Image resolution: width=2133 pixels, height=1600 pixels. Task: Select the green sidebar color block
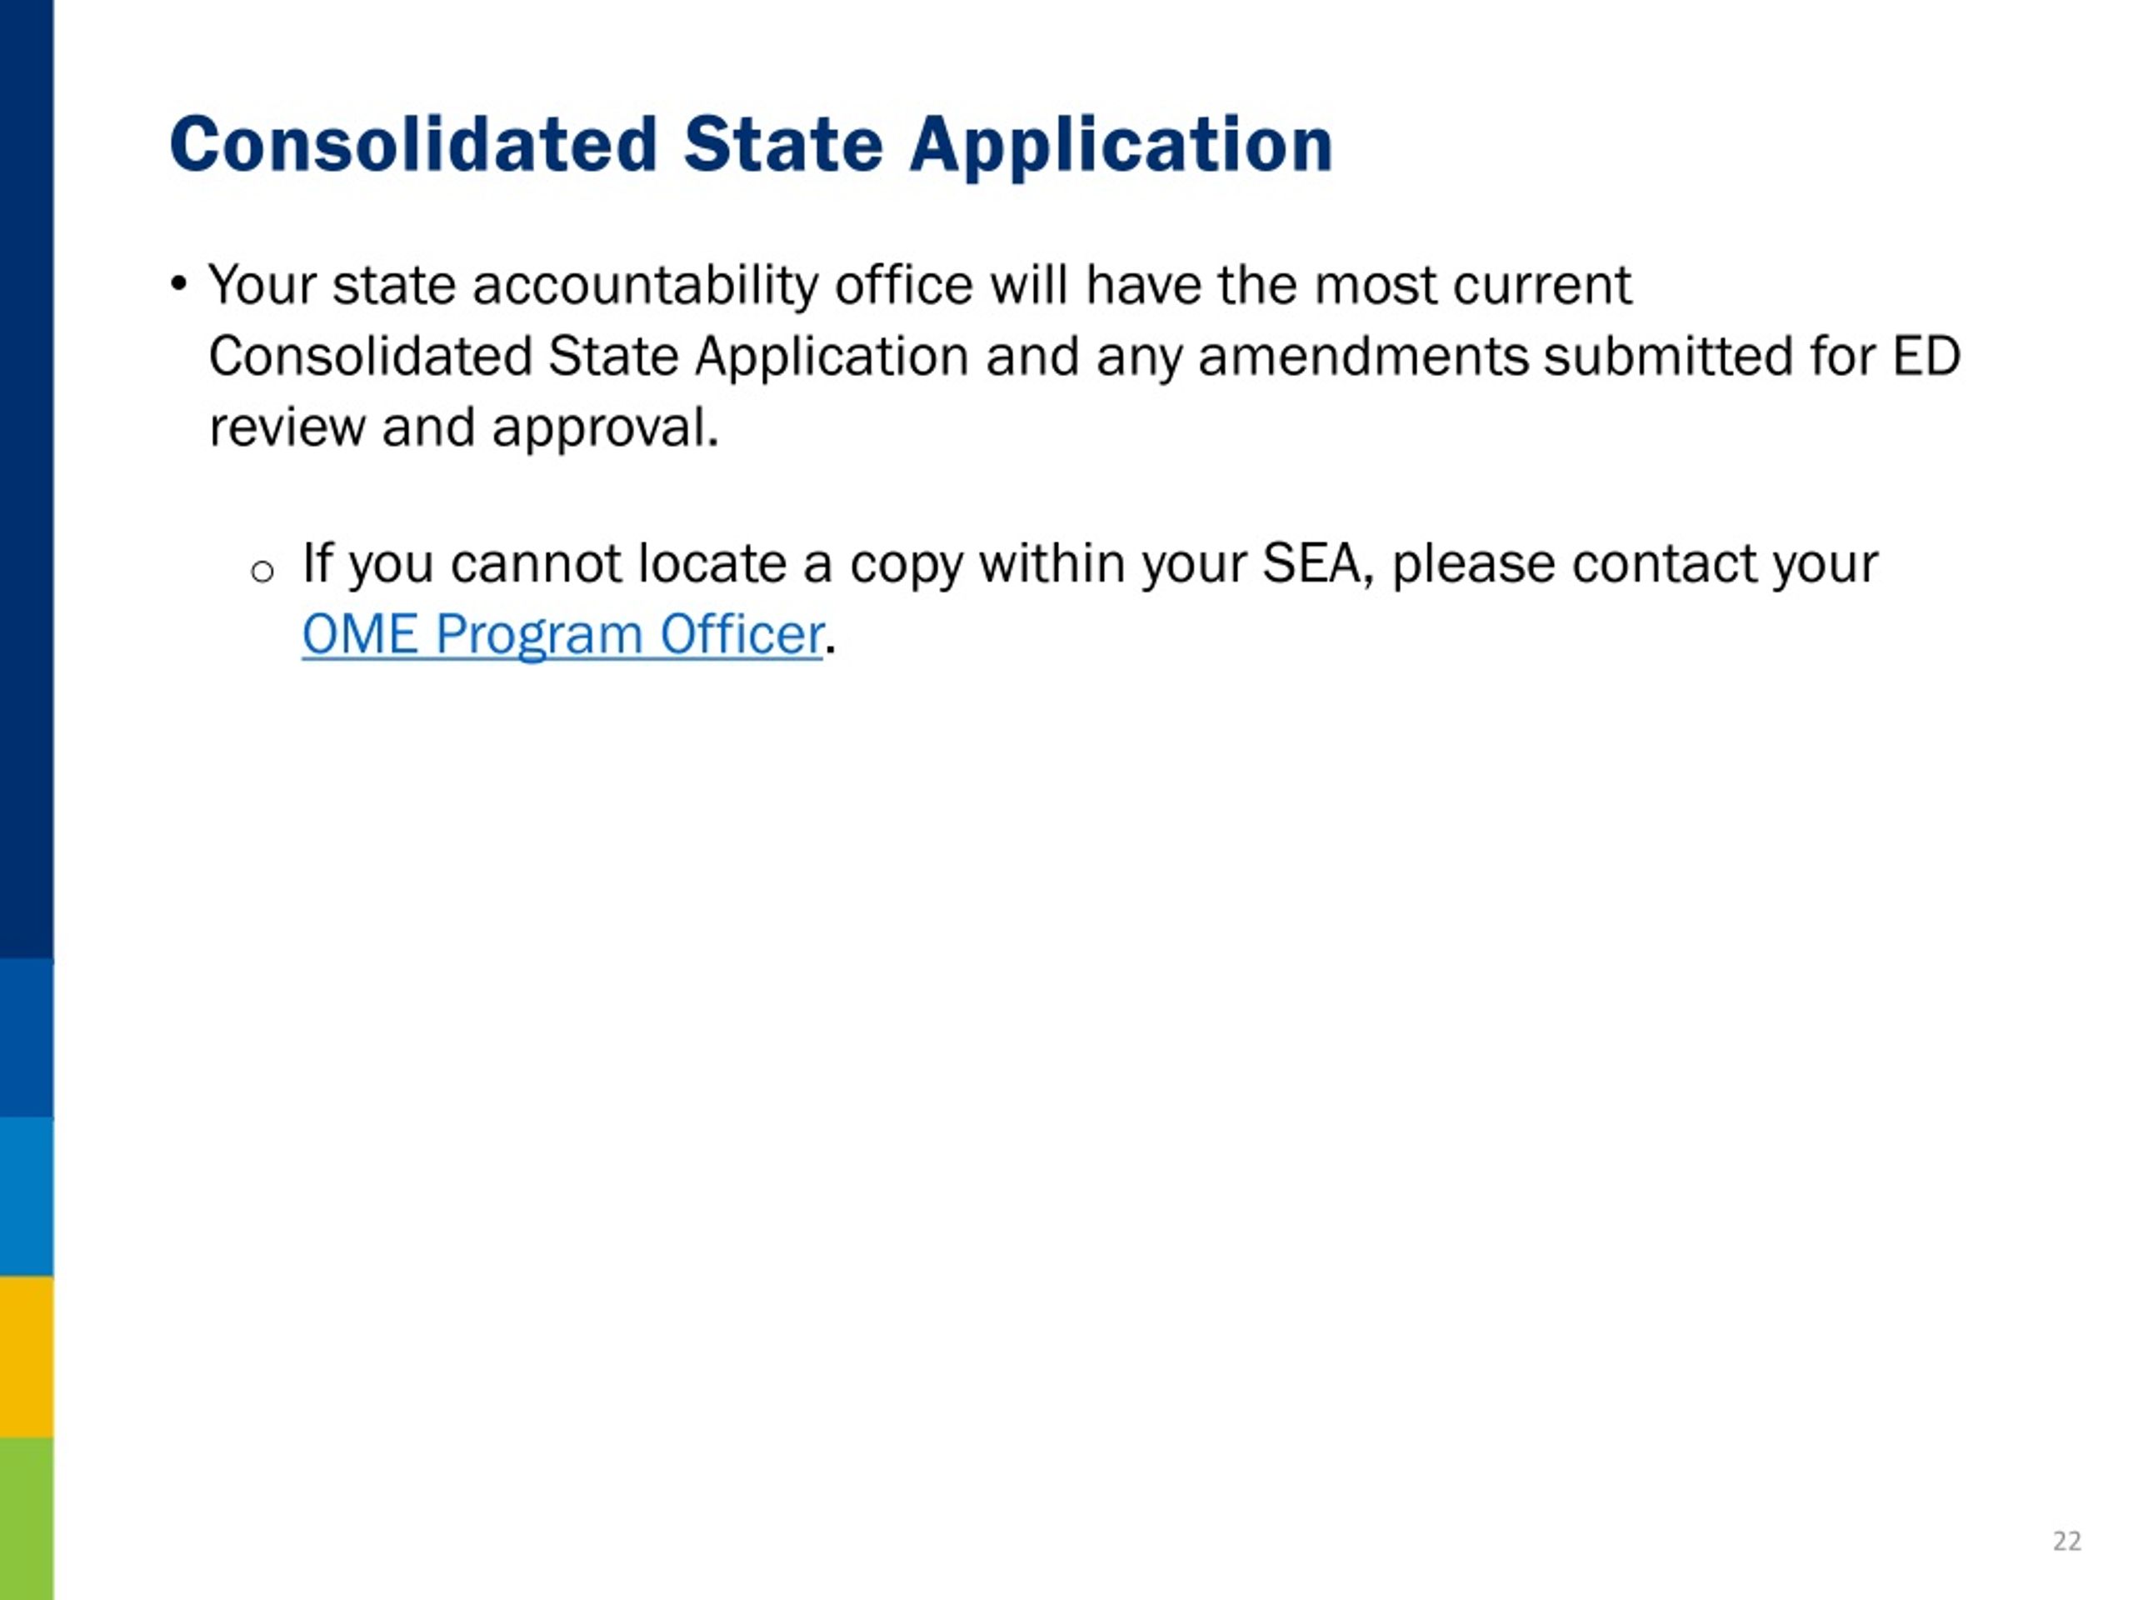click(27, 1518)
